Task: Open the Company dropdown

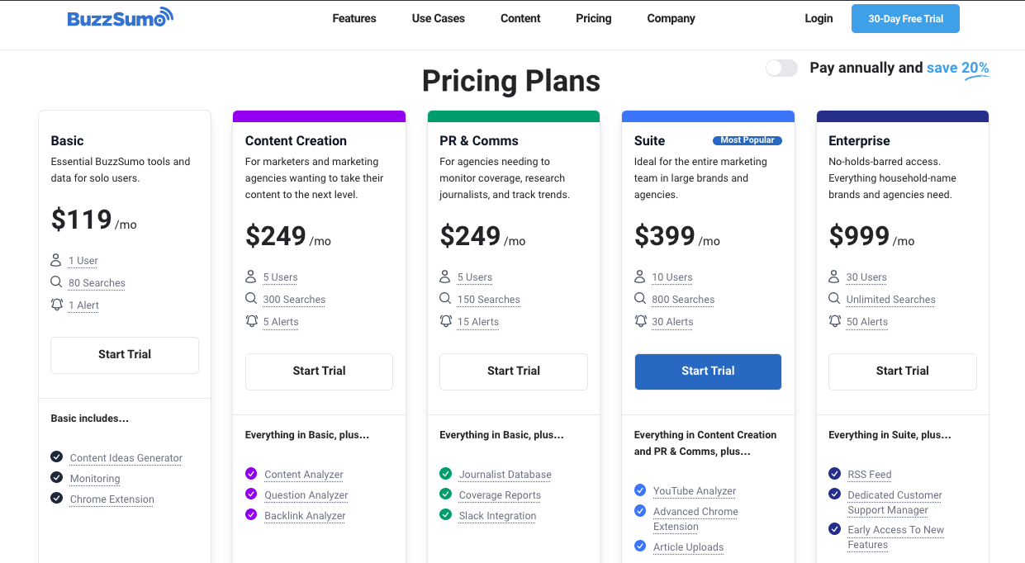Action: pyautogui.click(x=671, y=18)
